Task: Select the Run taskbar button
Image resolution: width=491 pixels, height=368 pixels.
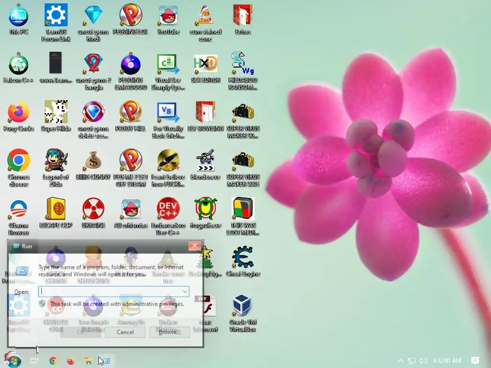Action: 106,361
